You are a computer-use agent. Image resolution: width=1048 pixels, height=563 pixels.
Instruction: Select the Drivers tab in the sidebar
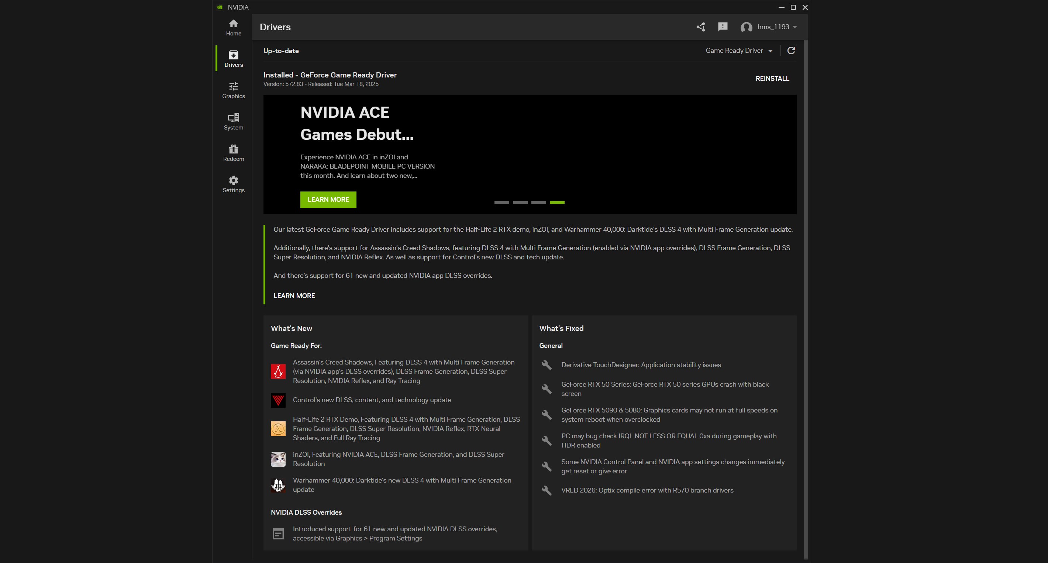pyautogui.click(x=234, y=59)
